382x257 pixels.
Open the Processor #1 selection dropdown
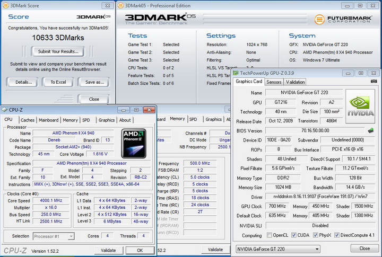[54, 236]
